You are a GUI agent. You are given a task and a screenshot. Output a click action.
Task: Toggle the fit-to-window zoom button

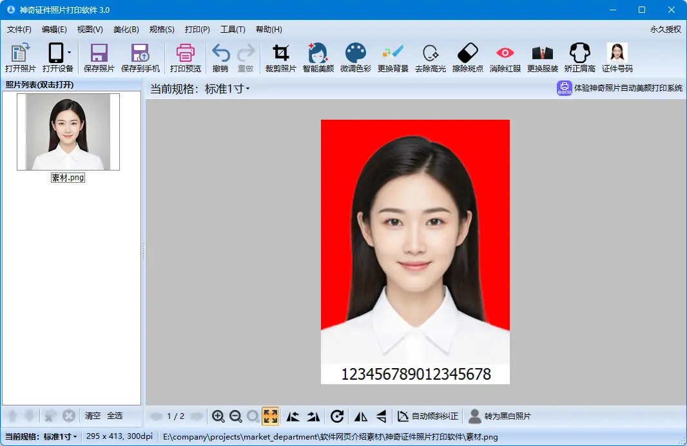coord(270,416)
